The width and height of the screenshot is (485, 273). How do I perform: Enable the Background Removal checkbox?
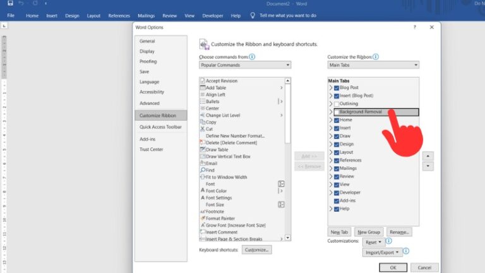(x=337, y=112)
